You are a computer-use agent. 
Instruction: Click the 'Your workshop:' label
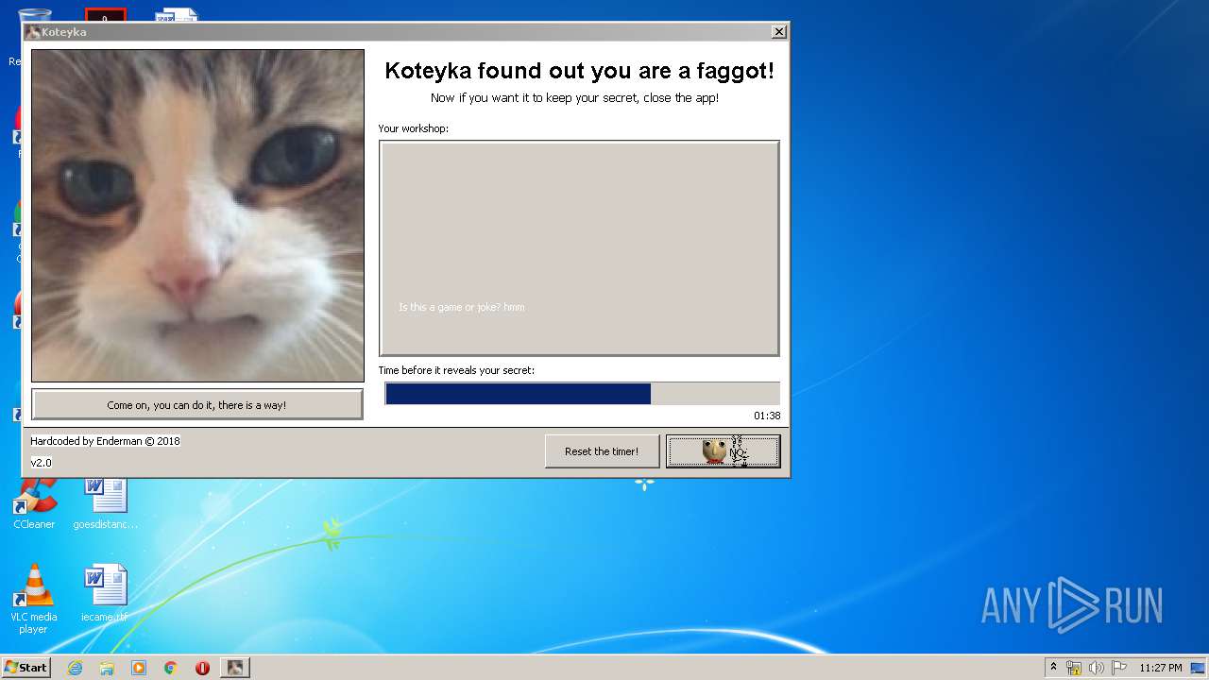pyautogui.click(x=413, y=128)
